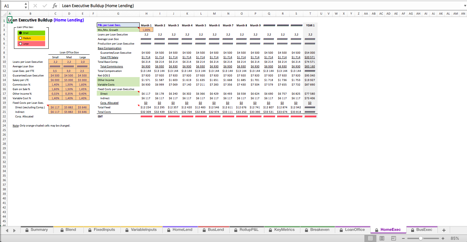Select row header 24

coord(4,125)
